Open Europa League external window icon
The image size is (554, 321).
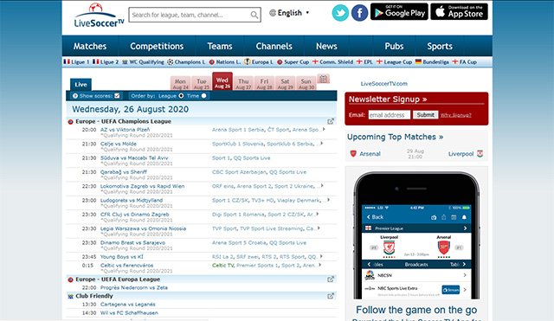331,279
